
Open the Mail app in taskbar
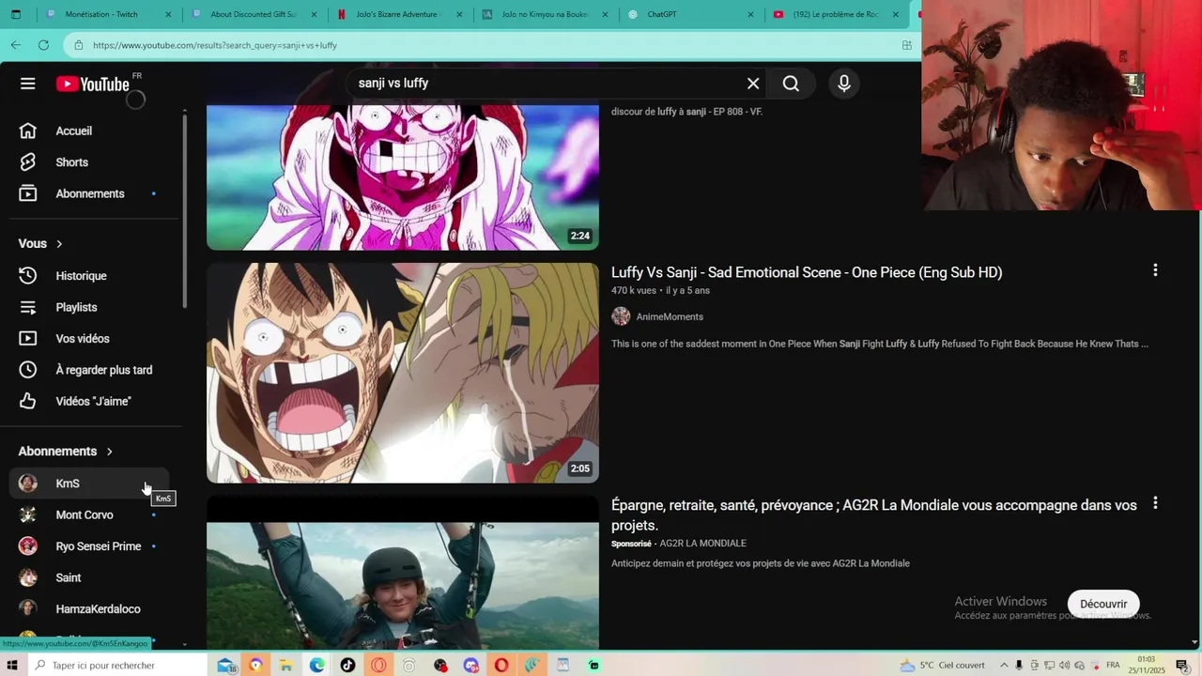(x=225, y=665)
